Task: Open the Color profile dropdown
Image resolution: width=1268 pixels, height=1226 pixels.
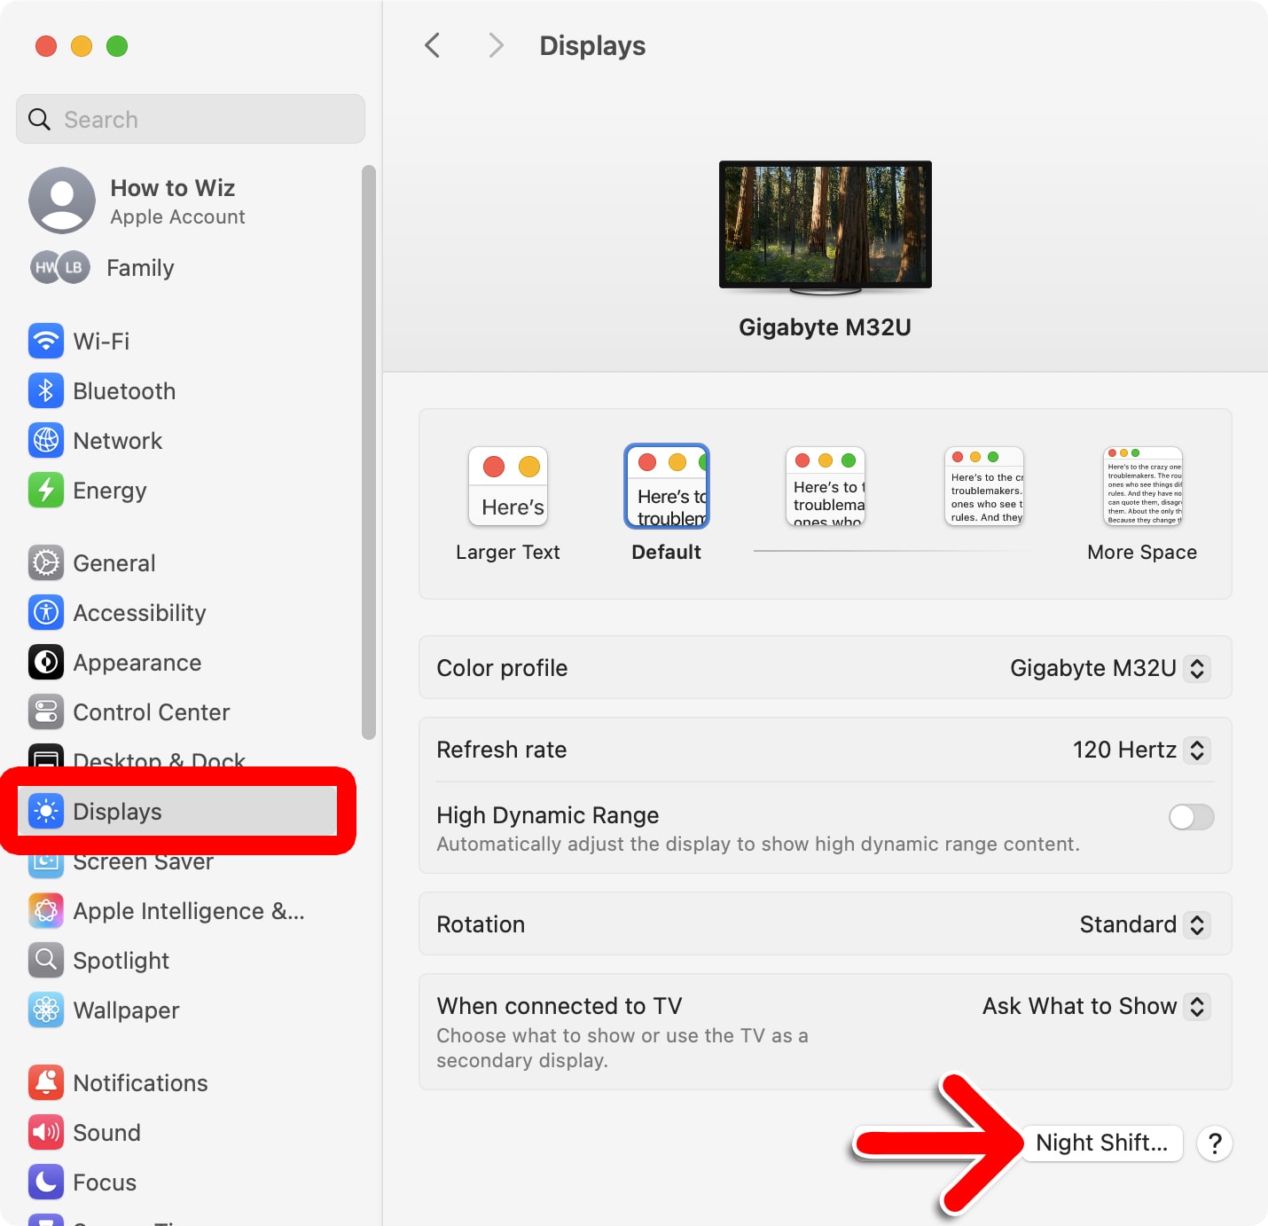Action: click(1197, 668)
